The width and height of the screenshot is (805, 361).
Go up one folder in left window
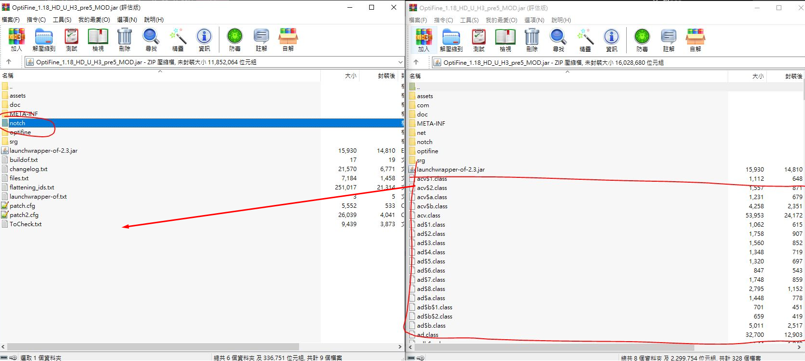pyautogui.click(x=9, y=62)
